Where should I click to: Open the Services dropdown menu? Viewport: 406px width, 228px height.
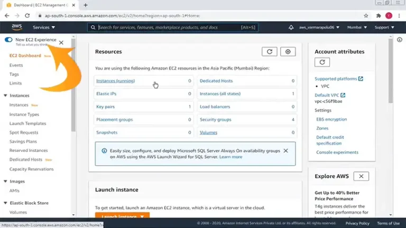44,27
